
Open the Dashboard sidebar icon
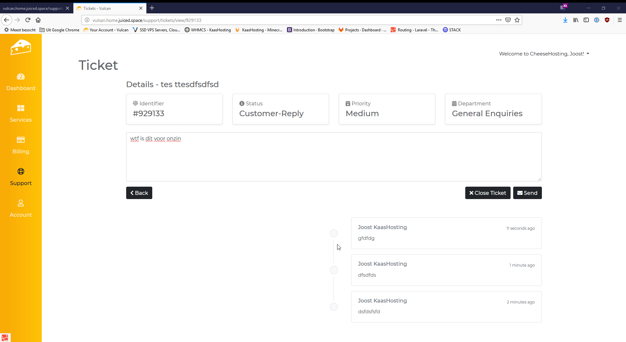click(x=21, y=77)
